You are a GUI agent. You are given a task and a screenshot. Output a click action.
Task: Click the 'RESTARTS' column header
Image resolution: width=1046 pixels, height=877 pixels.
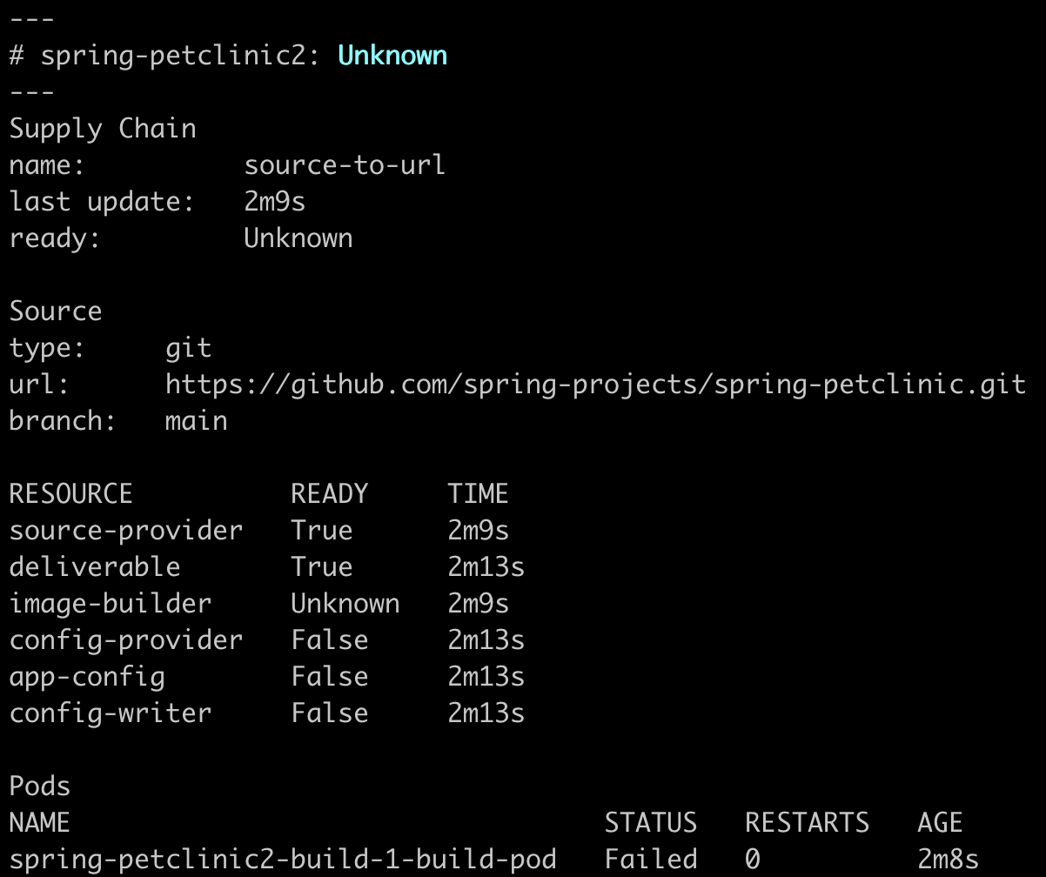point(808,823)
